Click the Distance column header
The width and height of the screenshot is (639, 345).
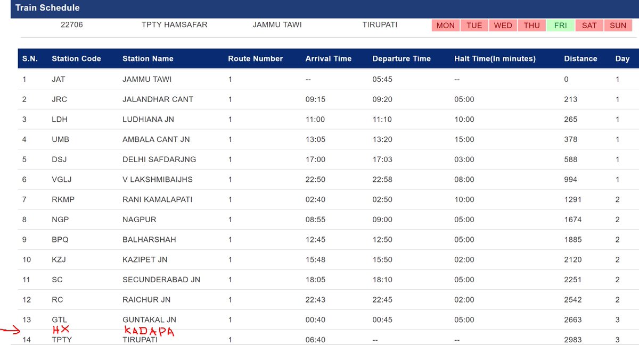click(580, 58)
